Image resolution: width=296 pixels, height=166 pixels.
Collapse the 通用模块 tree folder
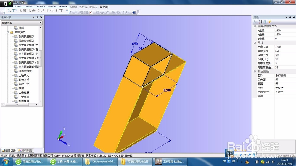(8, 32)
